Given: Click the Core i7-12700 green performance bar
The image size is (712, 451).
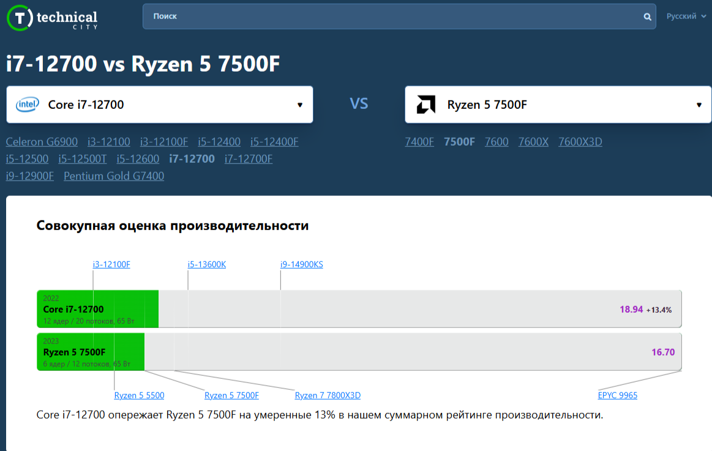Looking at the screenshot, I should pos(97,309).
